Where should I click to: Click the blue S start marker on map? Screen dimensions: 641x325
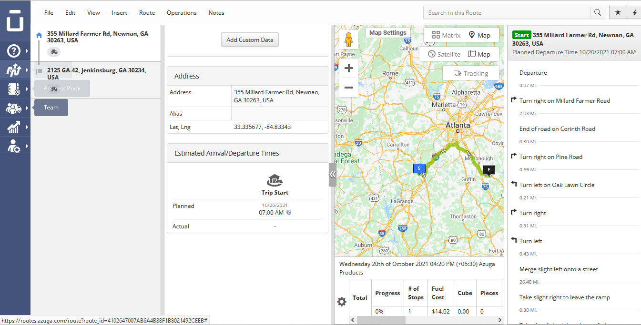pyautogui.click(x=419, y=168)
